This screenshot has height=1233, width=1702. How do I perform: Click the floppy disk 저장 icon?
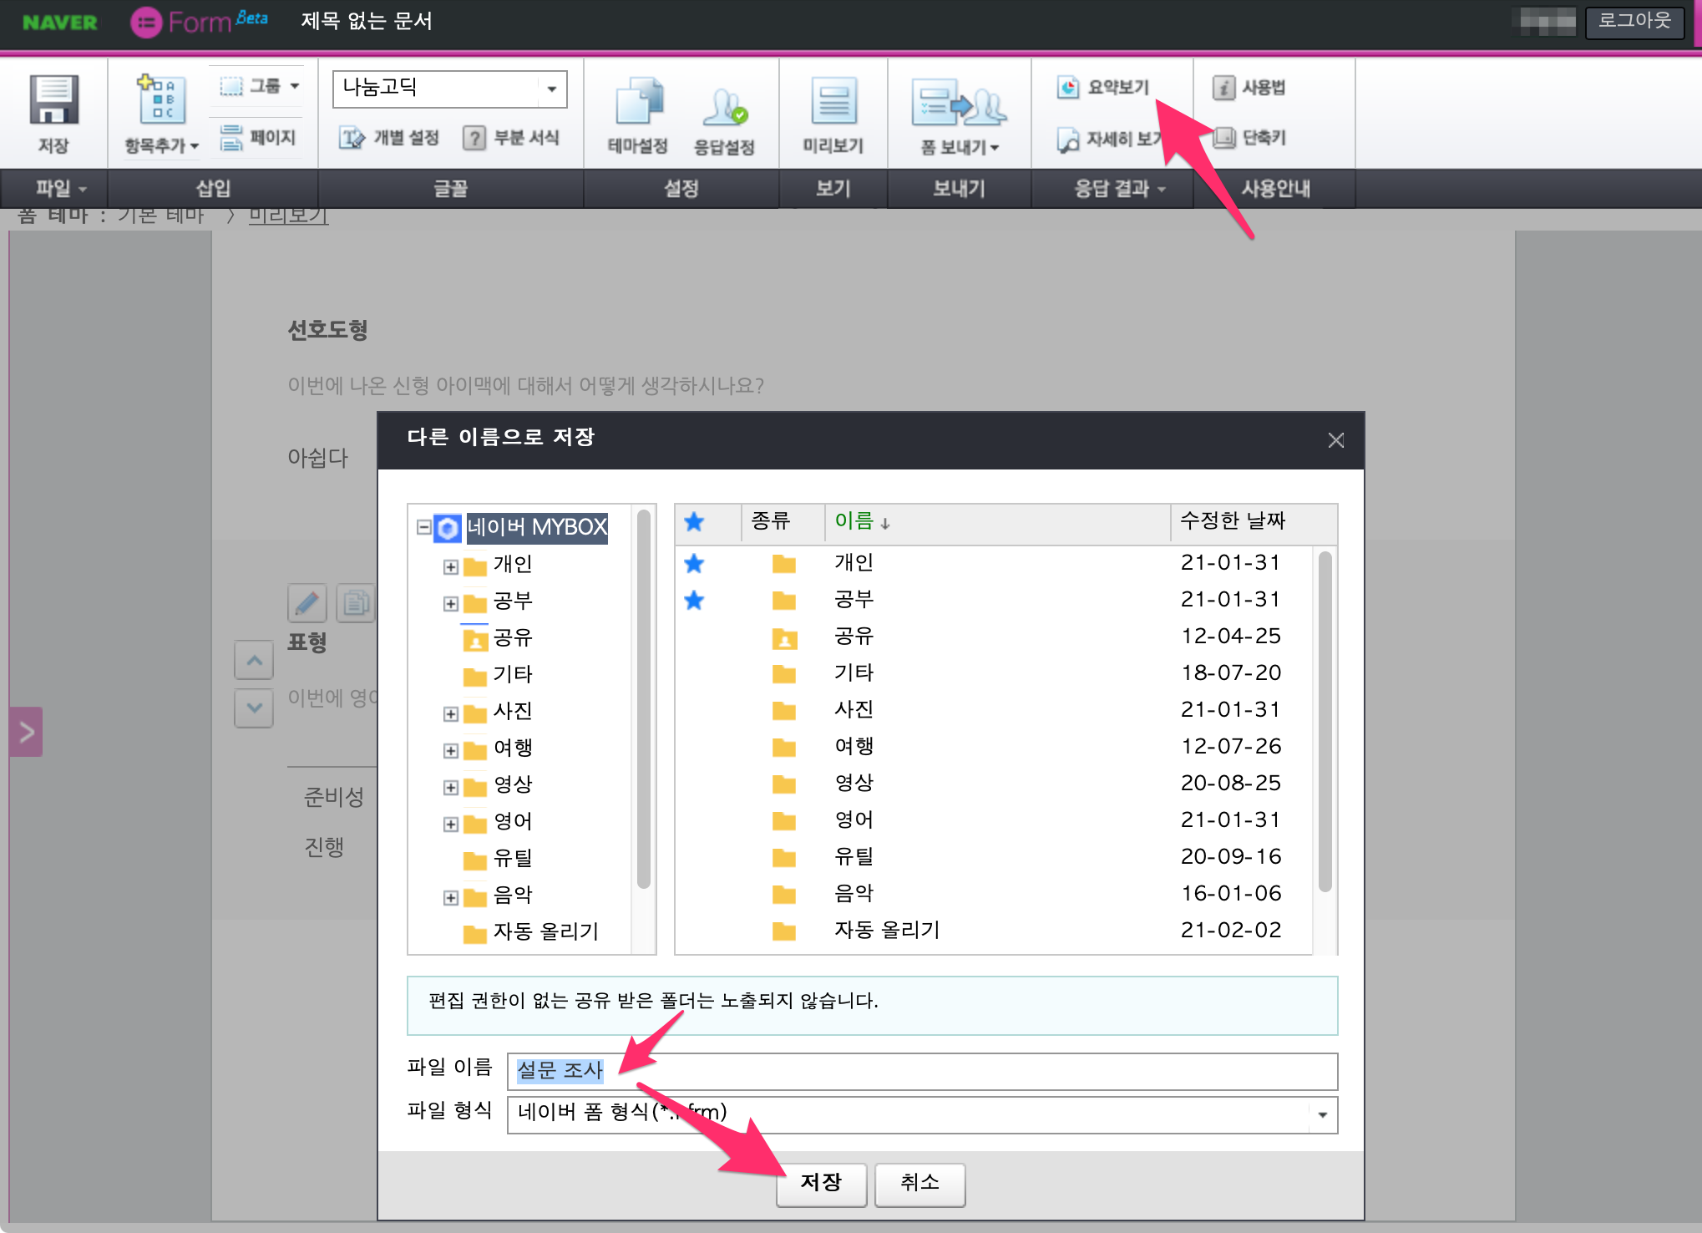(x=53, y=100)
